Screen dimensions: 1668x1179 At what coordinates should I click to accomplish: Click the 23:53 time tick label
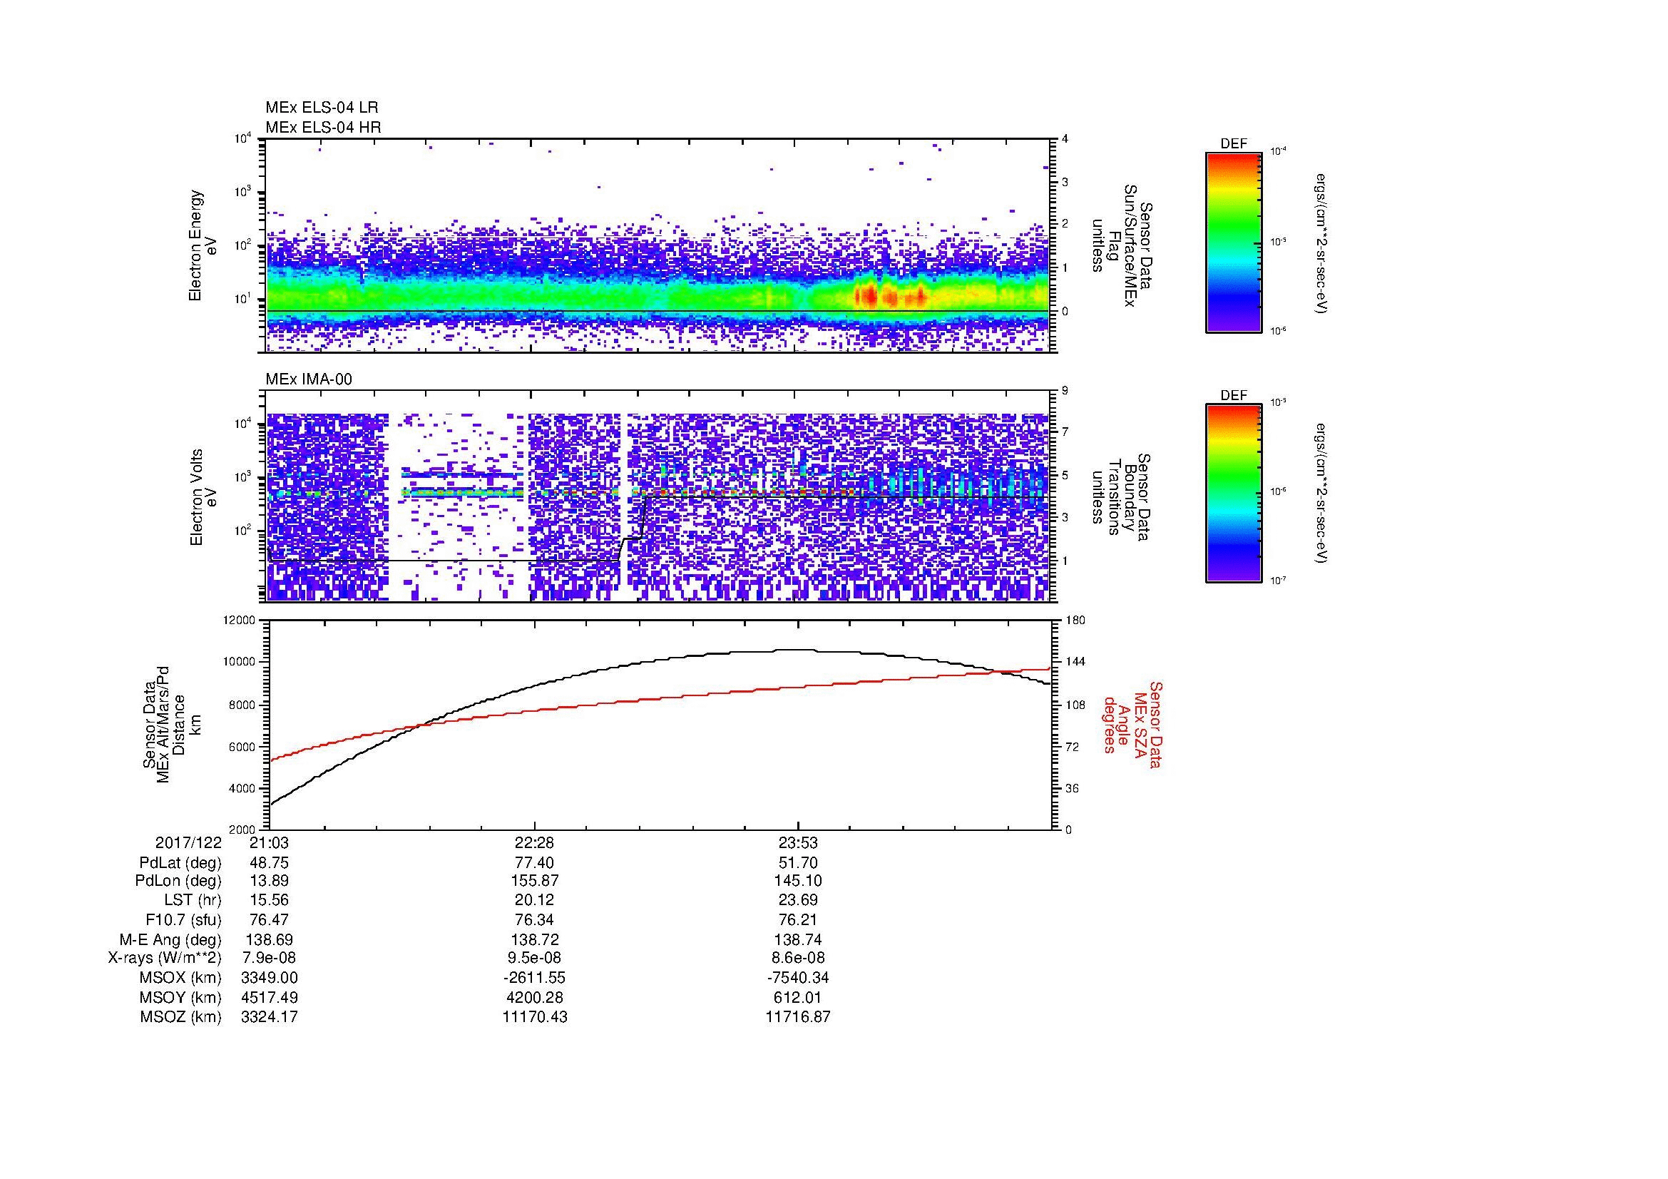(798, 842)
